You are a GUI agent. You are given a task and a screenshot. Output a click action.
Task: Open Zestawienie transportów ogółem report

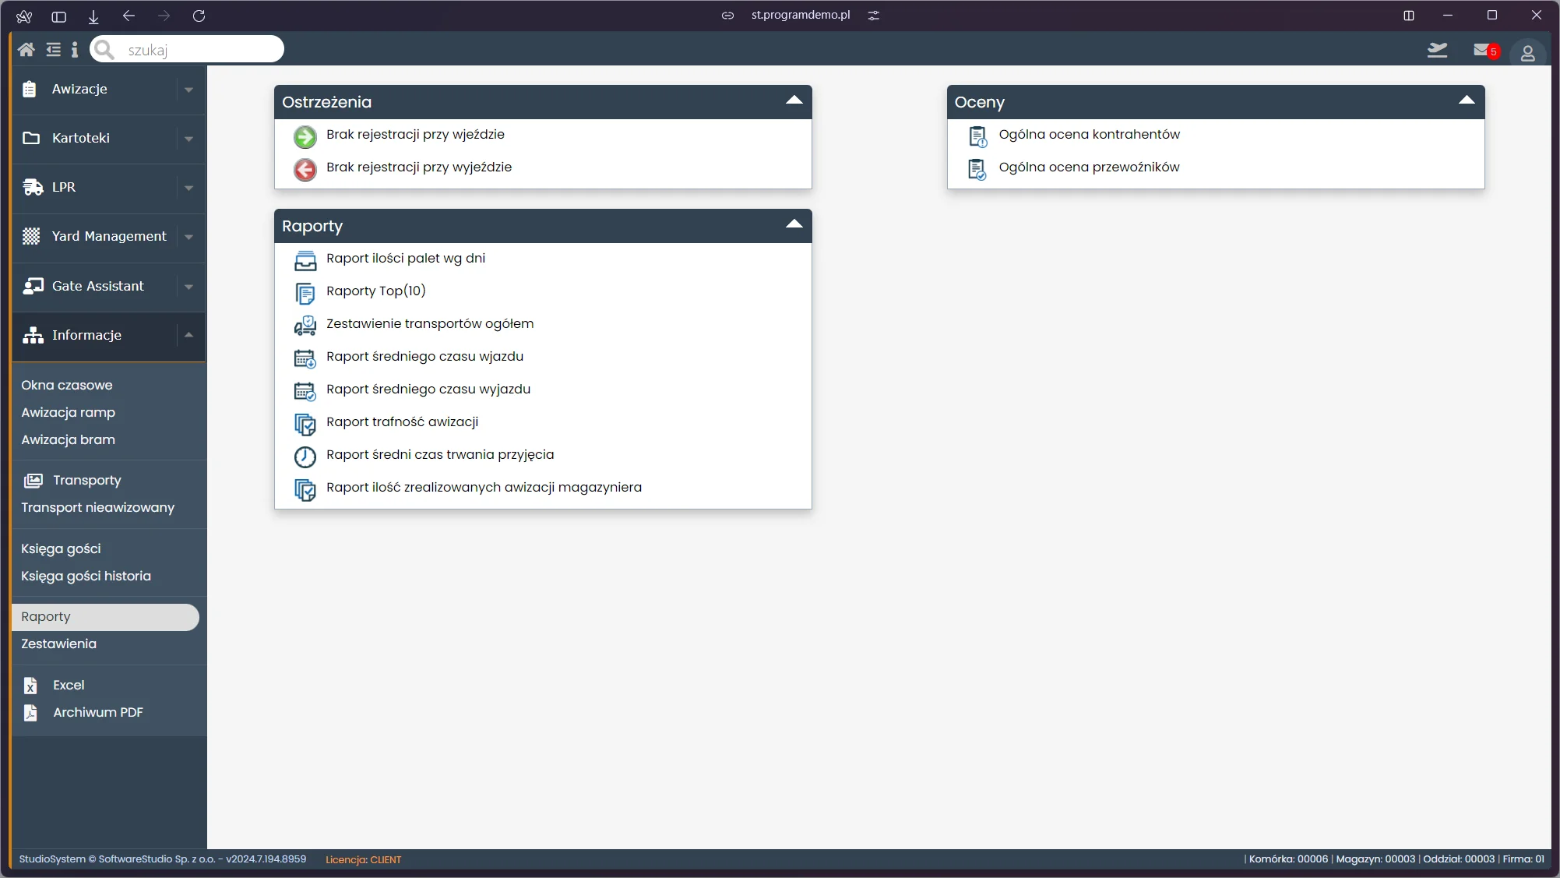click(430, 324)
